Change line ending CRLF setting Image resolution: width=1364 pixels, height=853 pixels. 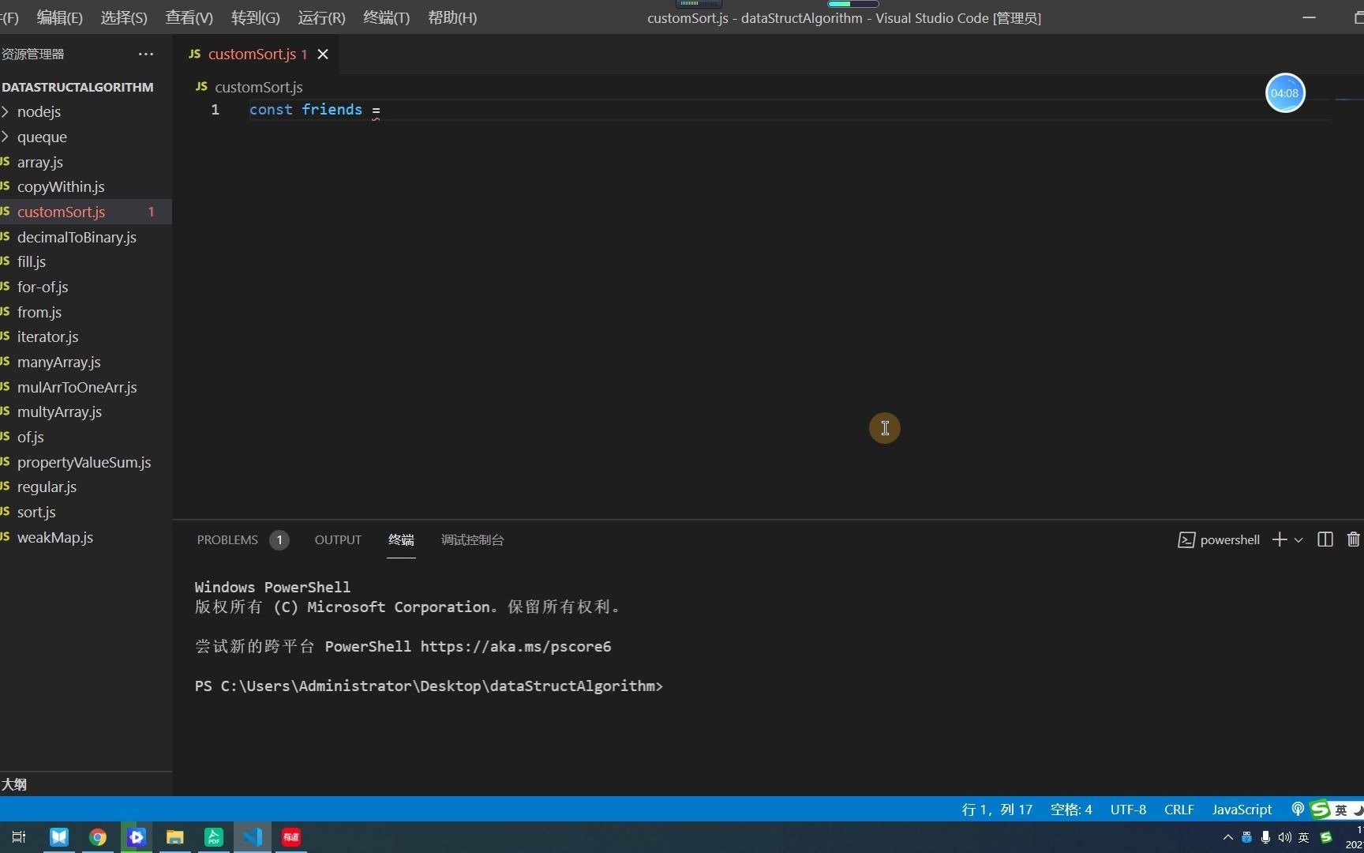[x=1179, y=809]
